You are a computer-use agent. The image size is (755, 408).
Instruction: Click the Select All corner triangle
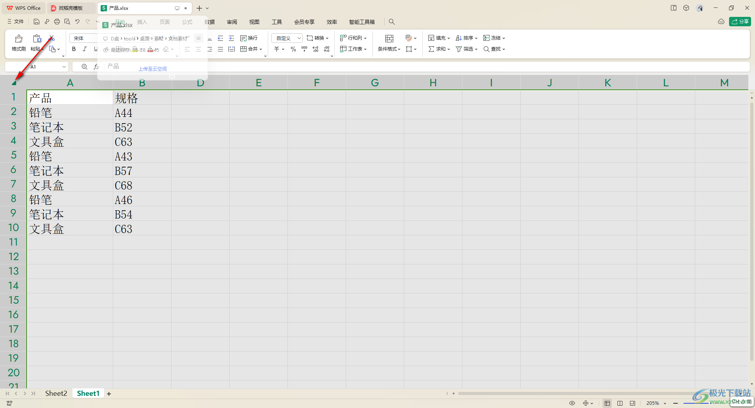14,83
